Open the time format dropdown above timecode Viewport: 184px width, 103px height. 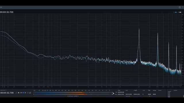3,90
